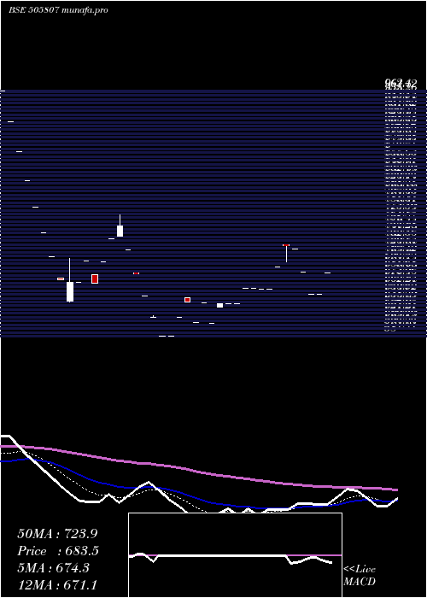Click the "BSE 505807 munafa.pro" chart title
The height and width of the screenshot is (598, 427).
click(58, 10)
